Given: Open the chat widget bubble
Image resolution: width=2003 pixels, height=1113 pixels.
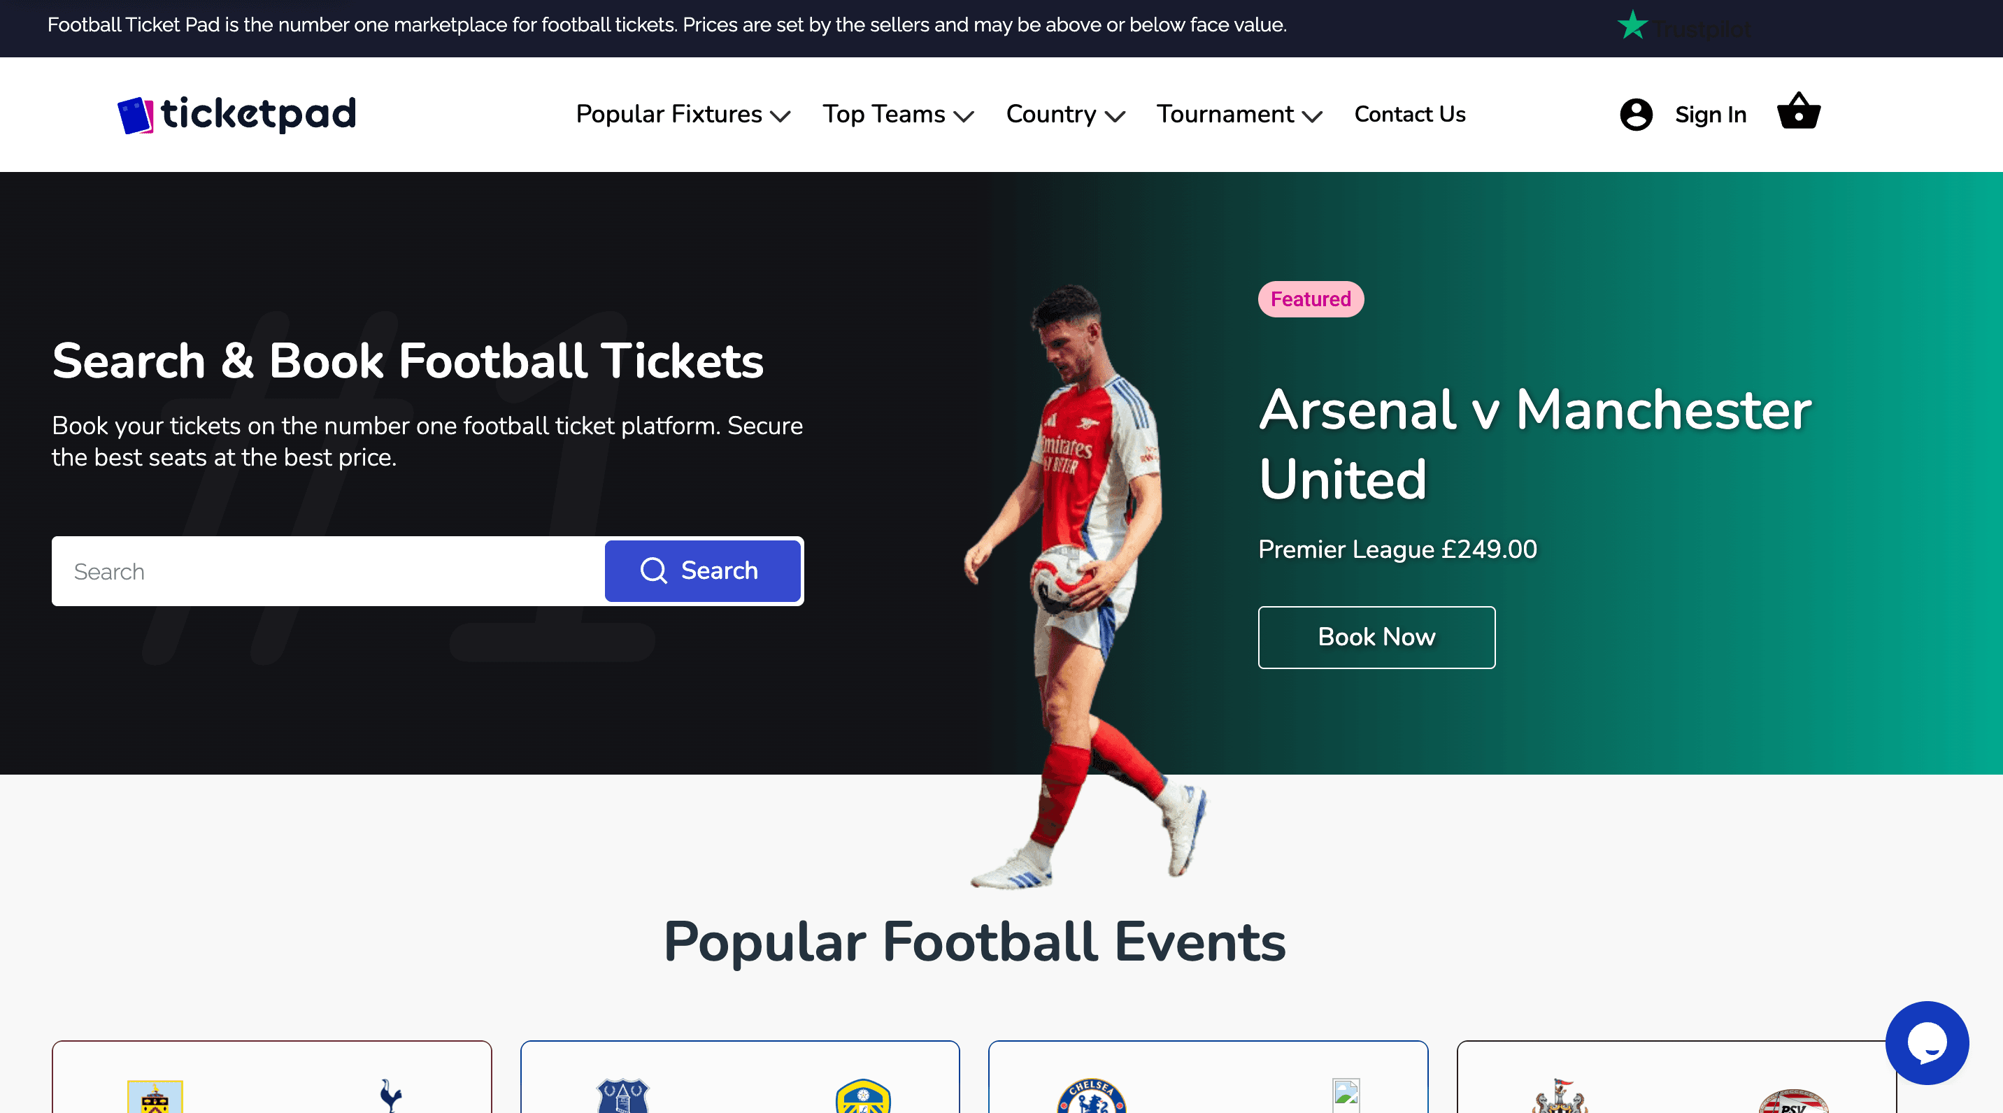Looking at the screenshot, I should tap(1927, 1043).
